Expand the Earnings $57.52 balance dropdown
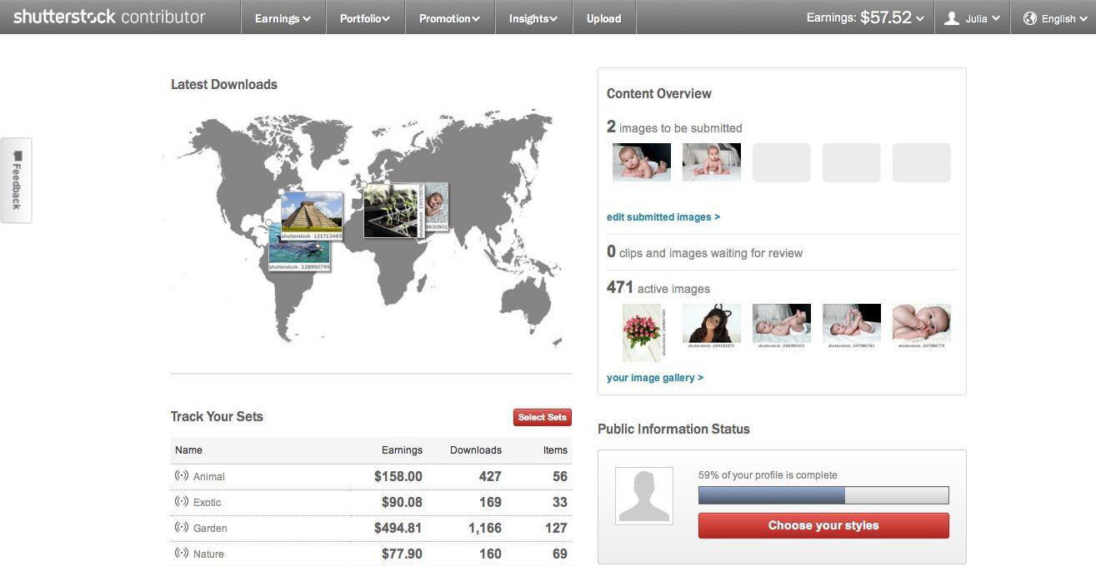Viewport: 1096px width, 566px height. (864, 17)
